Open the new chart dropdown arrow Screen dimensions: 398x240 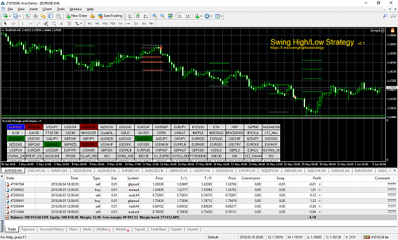[10, 16]
